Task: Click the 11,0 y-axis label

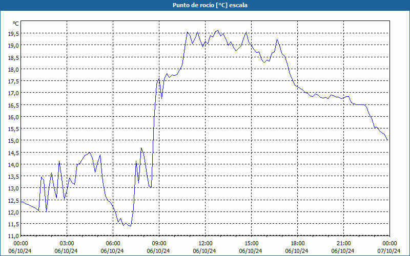Action: (x=13, y=236)
